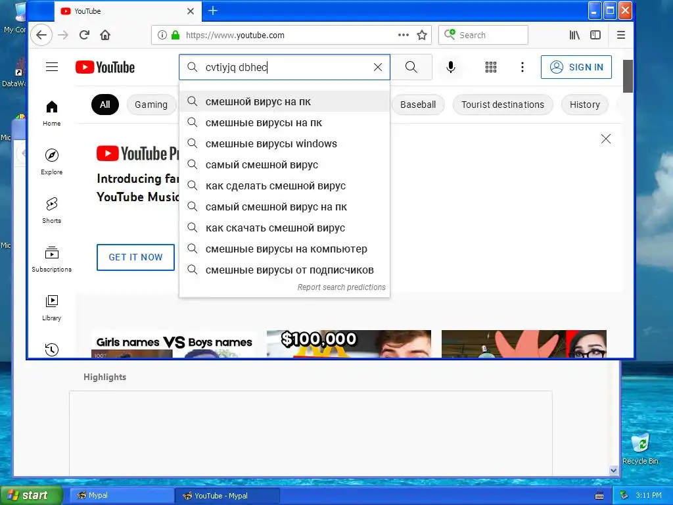Choose suggestion самый смешной вирус
This screenshot has height=505, width=673.
285,165
